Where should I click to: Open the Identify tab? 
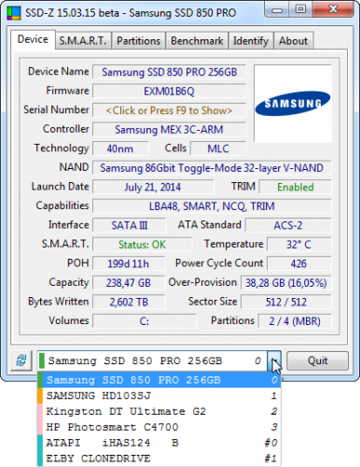(x=251, y=41)
